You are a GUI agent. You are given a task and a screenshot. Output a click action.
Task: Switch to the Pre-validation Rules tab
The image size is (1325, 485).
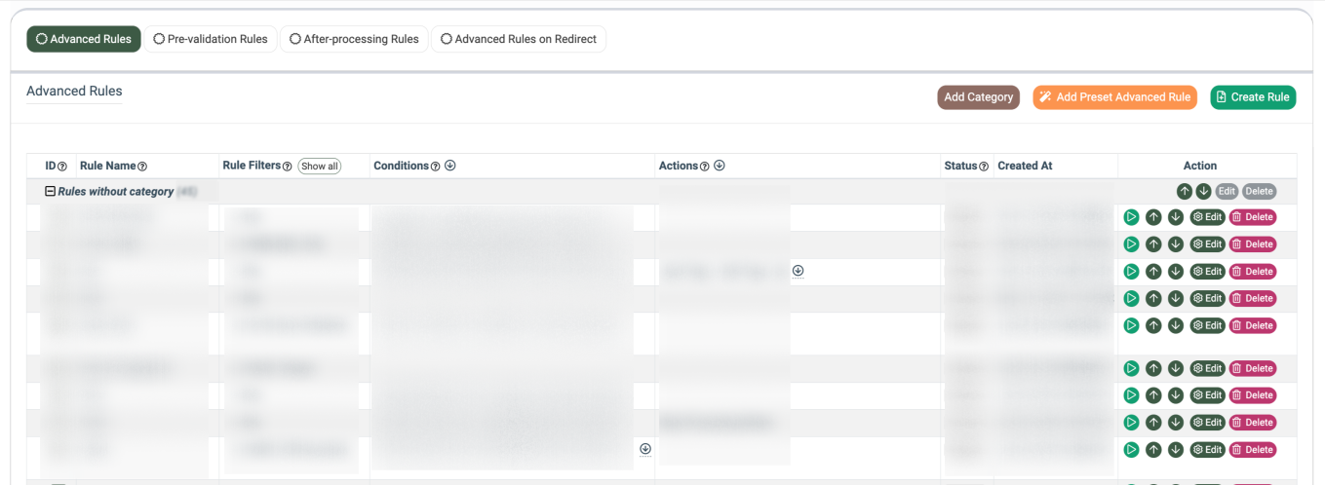[x=211, y=39]
